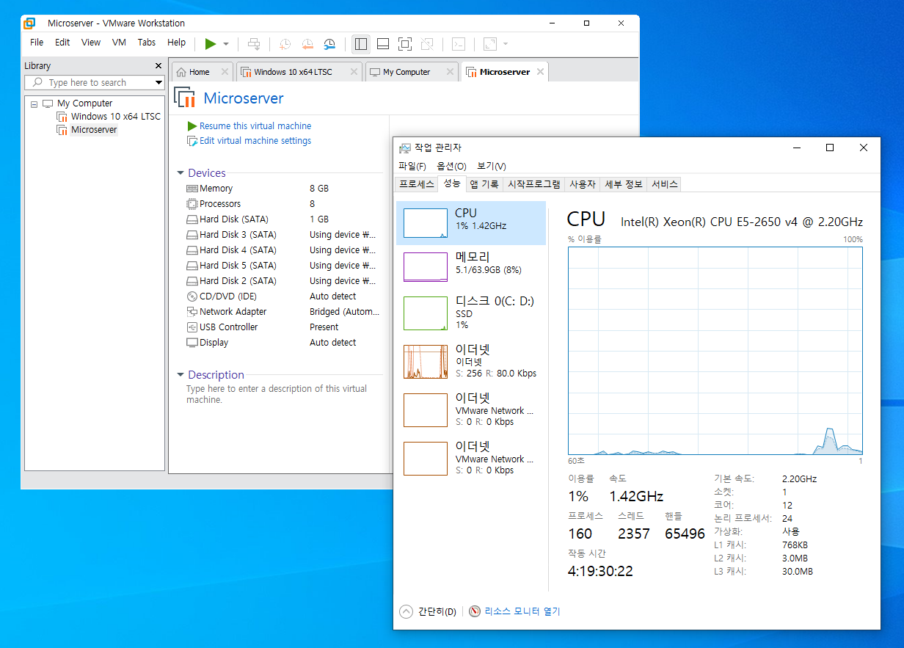This screenshot has height=648, width=904.
Task: Select the Memory device row
Action: coord(284,189)
